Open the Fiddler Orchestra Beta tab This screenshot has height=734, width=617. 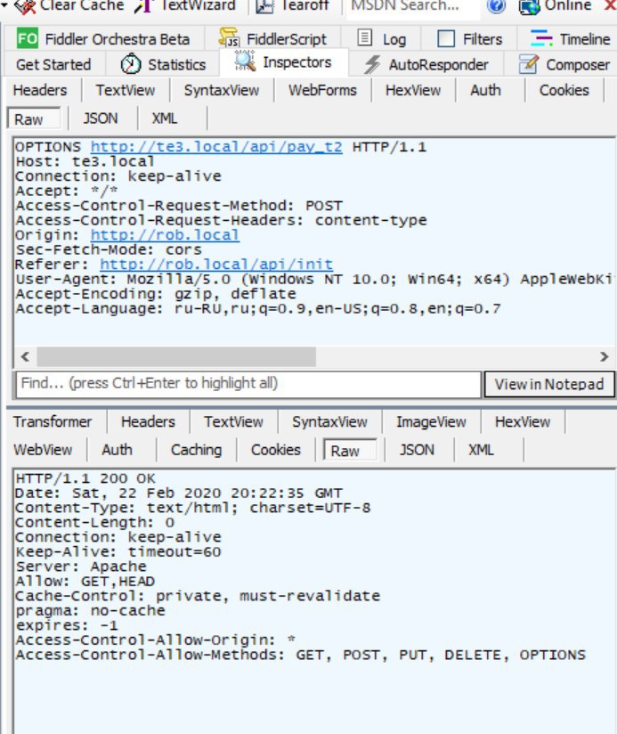coord(103,39)
